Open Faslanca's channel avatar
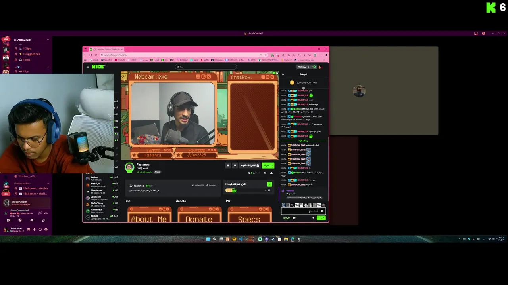Viewport: 508px width, 285px height. (129, 167)
